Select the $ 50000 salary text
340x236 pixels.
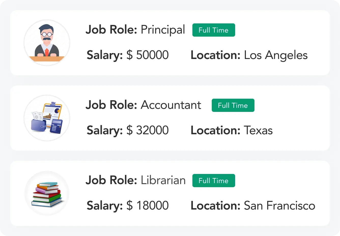pyautogui.click(x=147, y=55)
